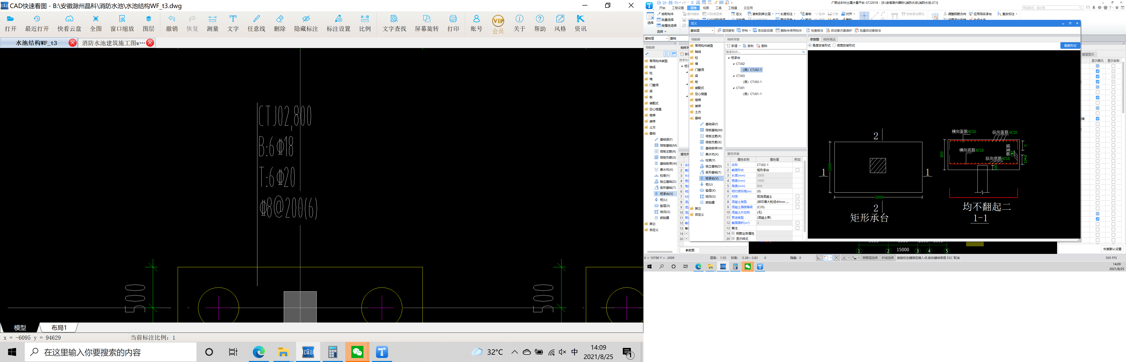
Task: Open the 资讯 news icon
Action: [x=581, y=23]
